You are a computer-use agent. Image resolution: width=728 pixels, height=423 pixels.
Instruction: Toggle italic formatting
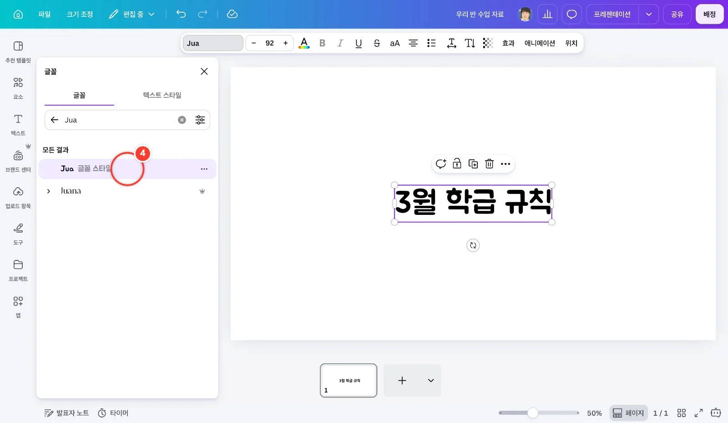[340, 43]
